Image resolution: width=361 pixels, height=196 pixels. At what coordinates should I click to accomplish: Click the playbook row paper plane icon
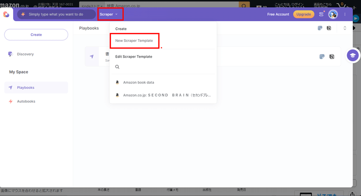[x=92, y=56]
